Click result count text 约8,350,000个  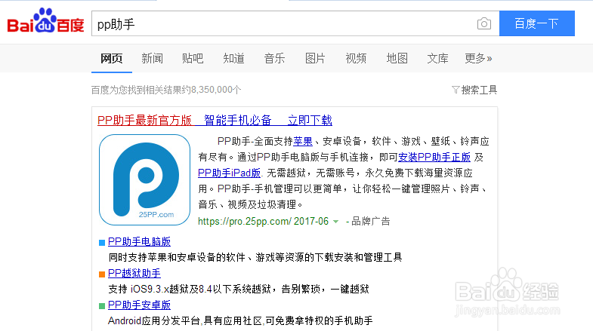212,90
